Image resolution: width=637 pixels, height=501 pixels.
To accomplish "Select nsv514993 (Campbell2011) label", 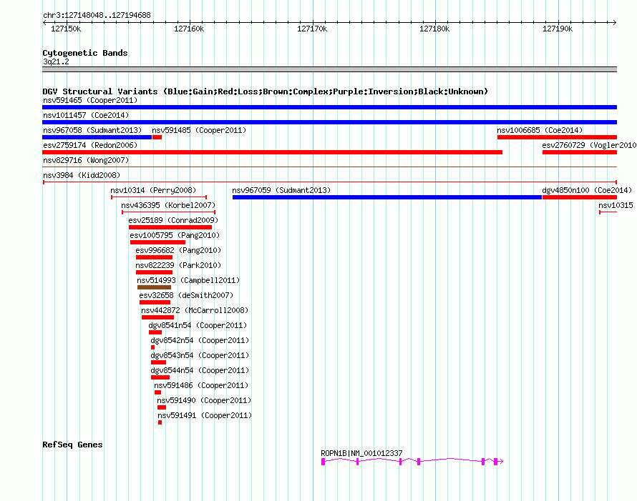I will coord(188,280).
